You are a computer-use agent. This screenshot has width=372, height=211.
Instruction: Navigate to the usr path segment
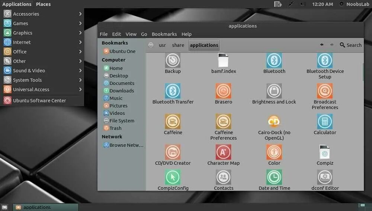click(x=162, y=45)
